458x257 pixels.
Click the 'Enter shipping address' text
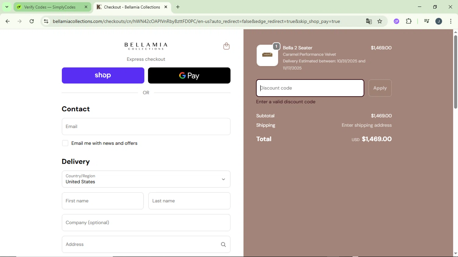[366, 125]
